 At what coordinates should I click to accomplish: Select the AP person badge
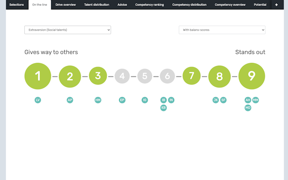click(x=70, y=100)
